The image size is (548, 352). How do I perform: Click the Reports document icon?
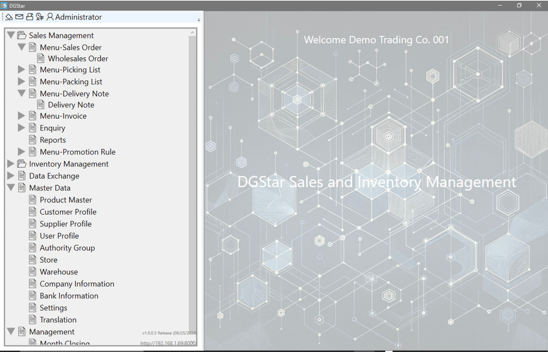click(33, 140)
